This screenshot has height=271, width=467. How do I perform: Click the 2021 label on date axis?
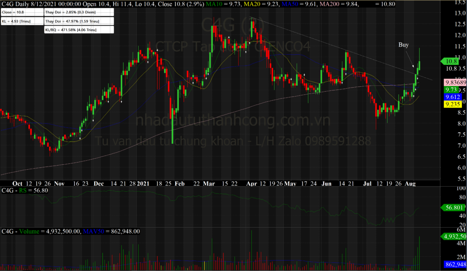[145, 183]
